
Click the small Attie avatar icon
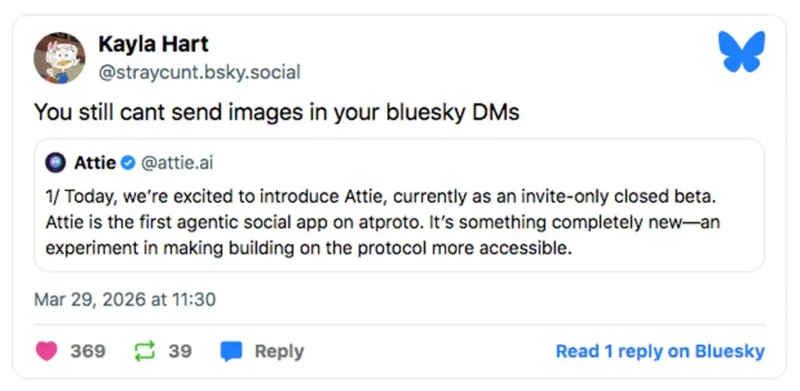click(x=55, y=163)
